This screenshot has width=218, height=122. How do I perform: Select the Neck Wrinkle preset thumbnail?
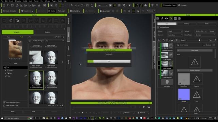pyautogui.click(x=36, y=57)
